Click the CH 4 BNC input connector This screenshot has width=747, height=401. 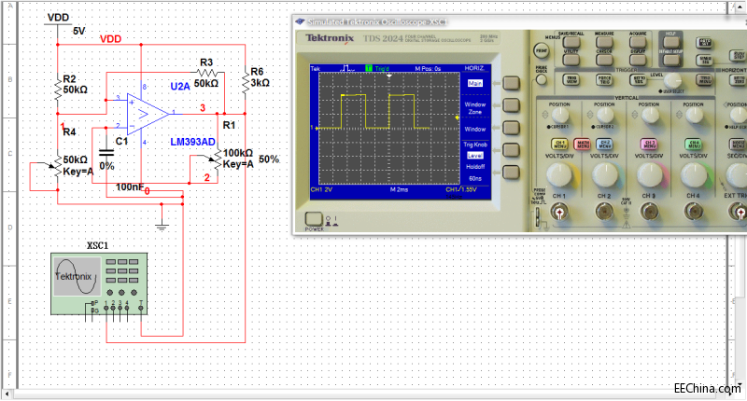tap(694, 212)
